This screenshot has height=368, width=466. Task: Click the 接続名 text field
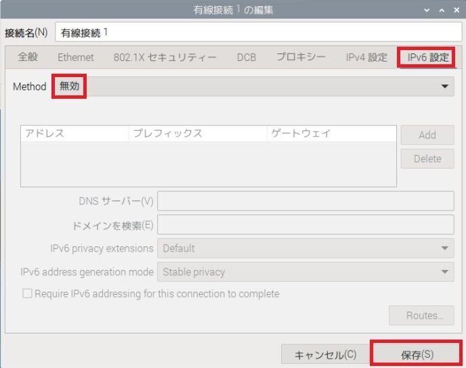(x=258, y=32)
